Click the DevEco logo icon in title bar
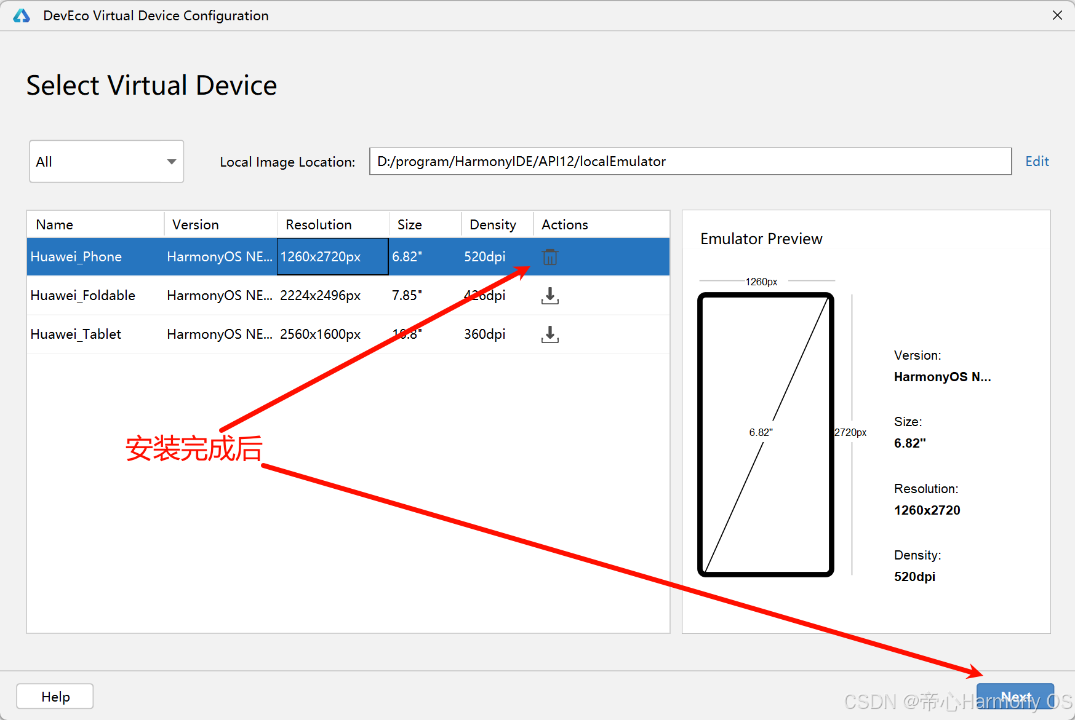This screenshot has height=720, width=1075. pyautogui.click(x=22, y=15)
